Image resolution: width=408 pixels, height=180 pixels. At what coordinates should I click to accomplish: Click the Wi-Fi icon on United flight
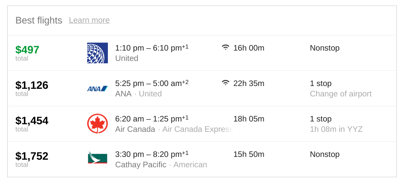(x=226, y=47)
